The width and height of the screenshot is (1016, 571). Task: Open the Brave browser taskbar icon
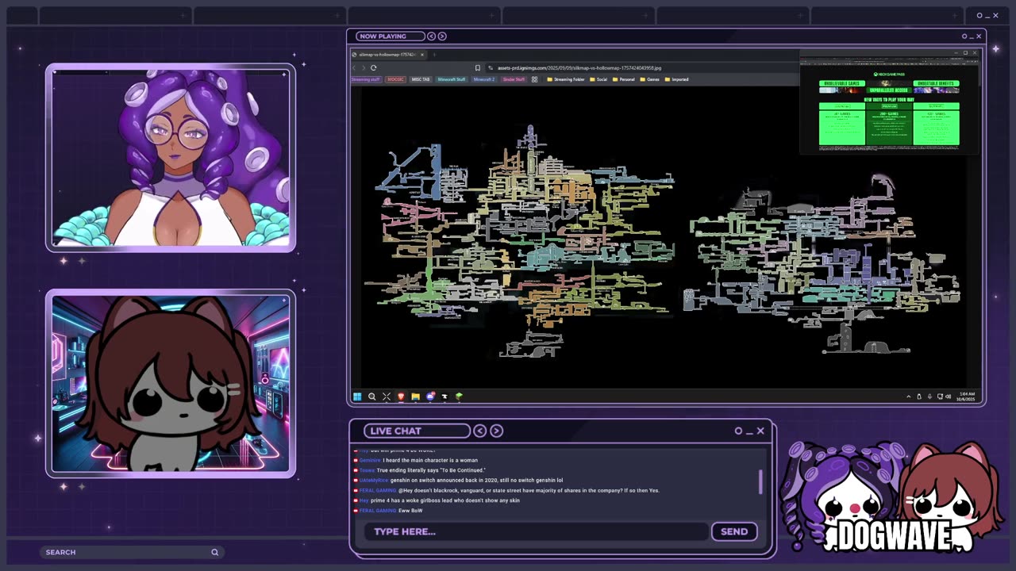click(x=401, y=397)
